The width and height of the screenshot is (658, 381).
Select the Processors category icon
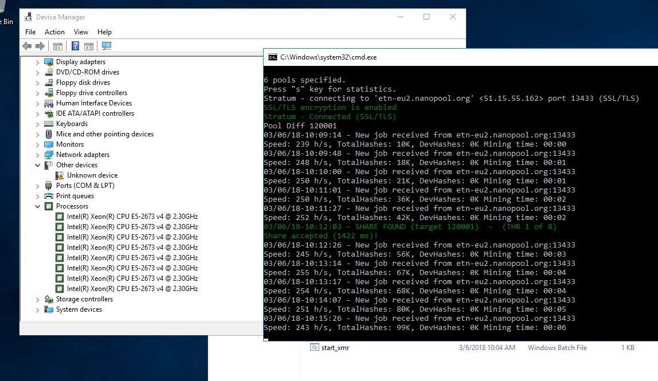point(49,206)
